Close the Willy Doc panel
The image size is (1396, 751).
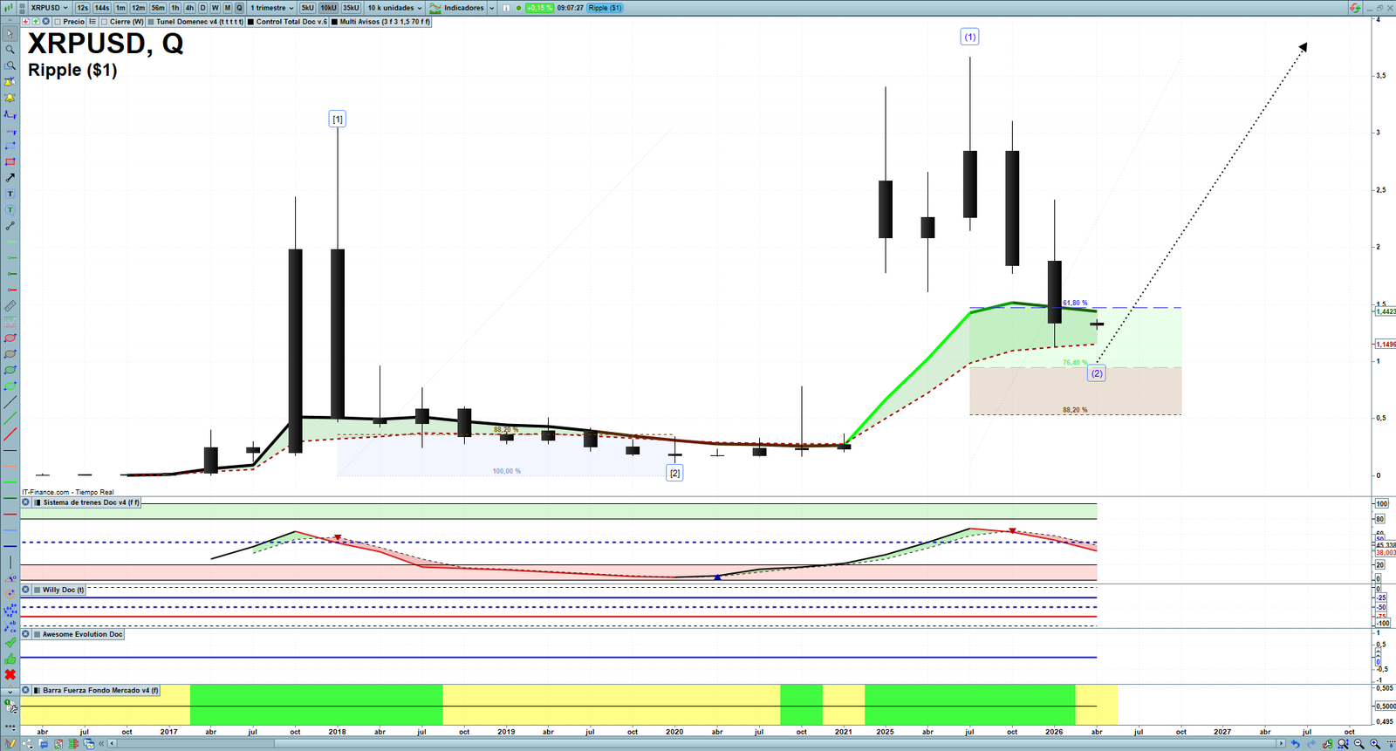coord(25,590)
